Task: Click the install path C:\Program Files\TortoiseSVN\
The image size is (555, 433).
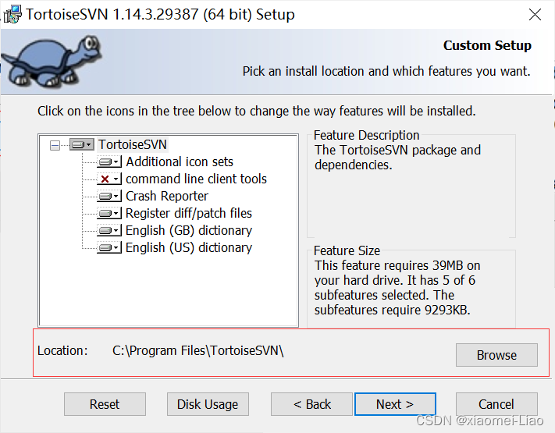Action: pos(197,350)
